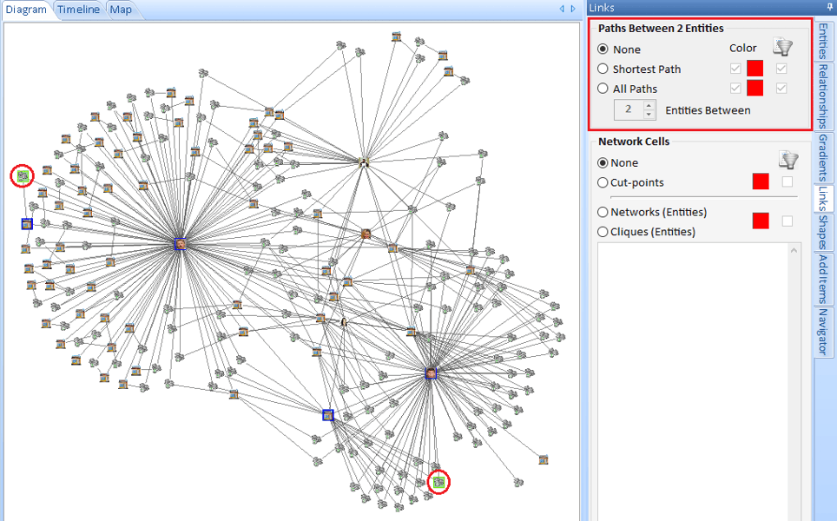
Task: Select the red-circled node at bottom of diagram
Action: point(439,481)
